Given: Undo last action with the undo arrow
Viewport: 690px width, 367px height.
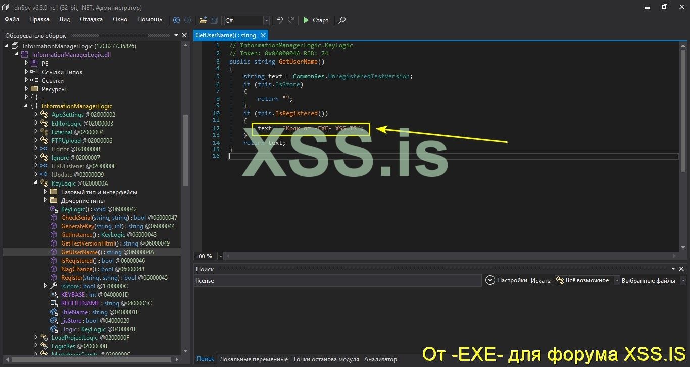Looking at the screenshot, I should point(279,19).
